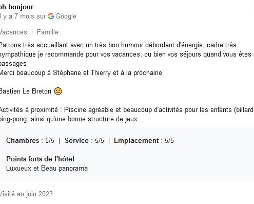Click the Vacances trip type tag
This screenshot has height=204, width=254.
[13, 32]
